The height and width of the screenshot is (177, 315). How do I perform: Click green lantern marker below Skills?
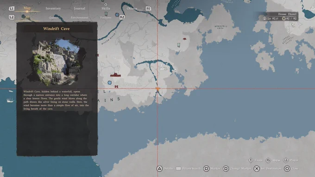click(x=106, y=13)
